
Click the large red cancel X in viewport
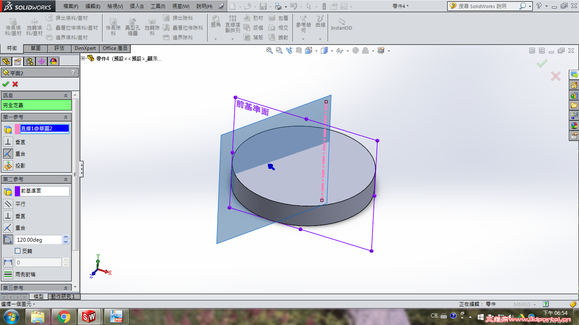point(556,76)
